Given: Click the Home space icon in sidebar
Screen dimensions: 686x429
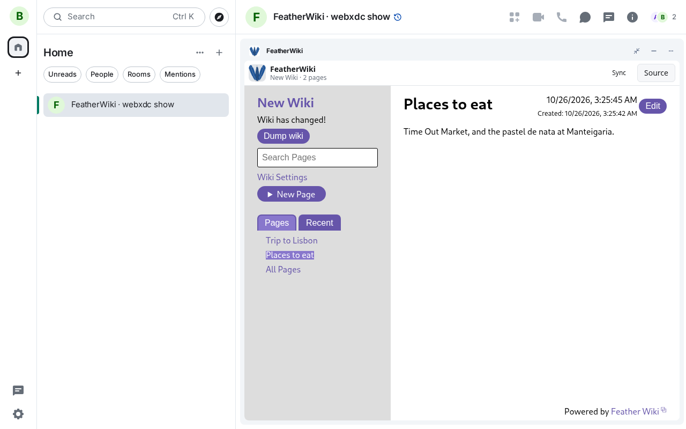Looking at the screenshot, I should point(18,47).
